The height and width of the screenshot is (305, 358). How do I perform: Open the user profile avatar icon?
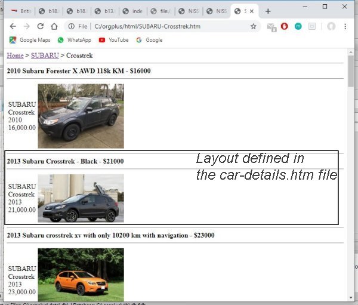click(331, 26)
